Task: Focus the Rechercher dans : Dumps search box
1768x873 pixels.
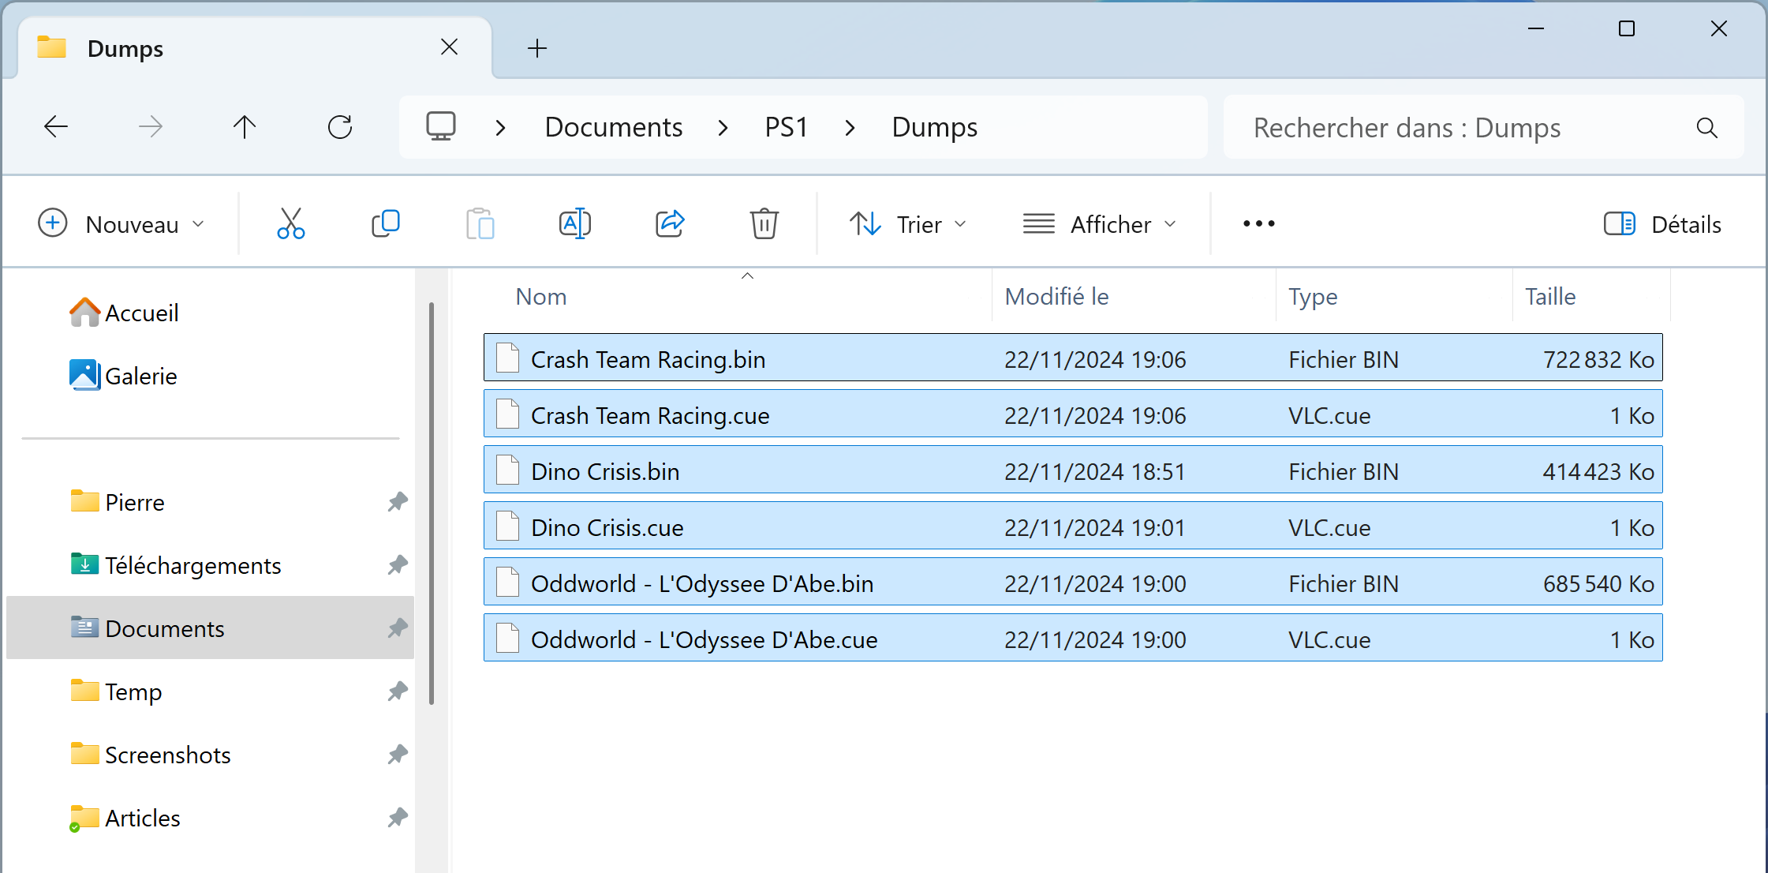Action: pyautogui.click(x=1483, y=127)
